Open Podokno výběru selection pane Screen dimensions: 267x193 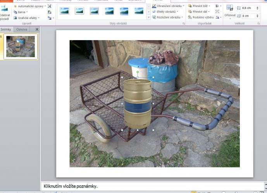tap(201, 17)
